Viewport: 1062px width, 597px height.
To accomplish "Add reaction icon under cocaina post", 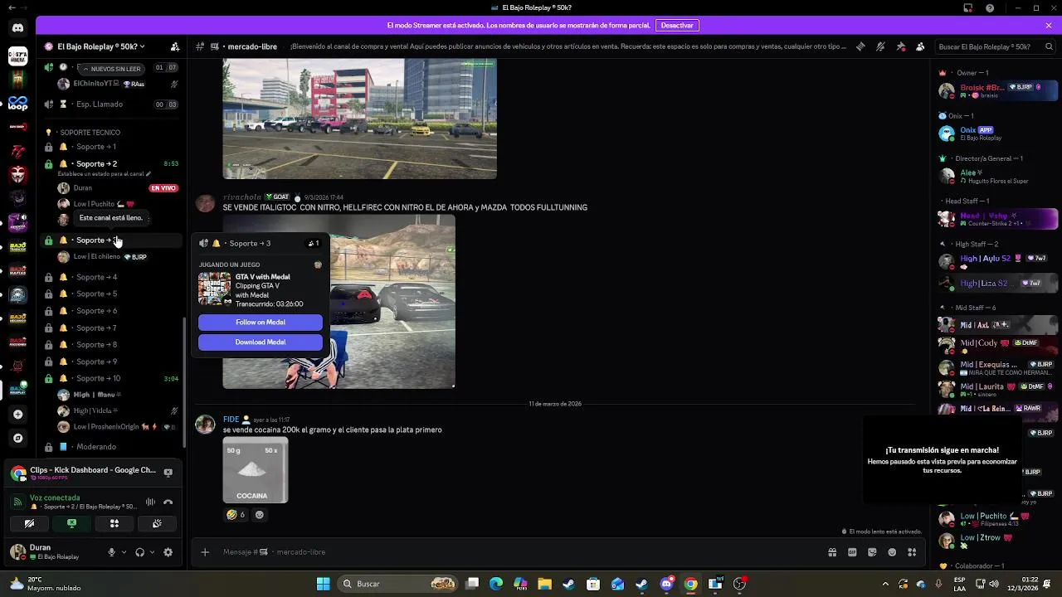I will click(259, 515).
